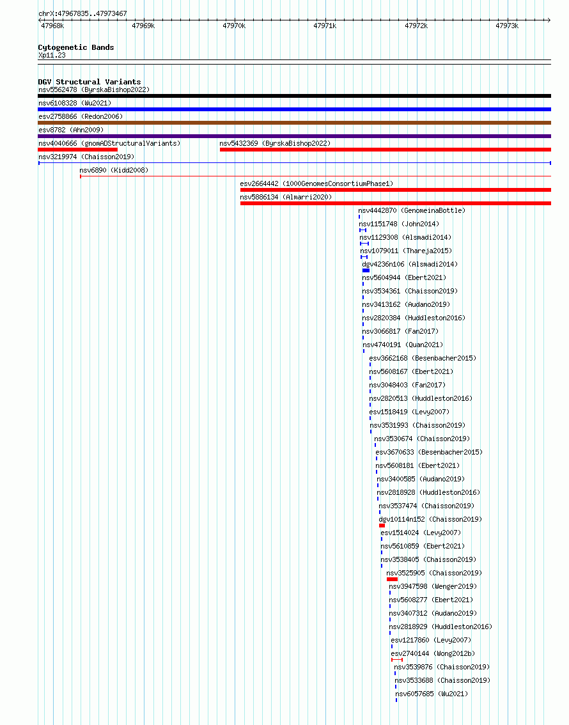
Task: Click nsv1129308 (Alsmadi2014) label
Action: pyautogui.click(x=405, y=237)
